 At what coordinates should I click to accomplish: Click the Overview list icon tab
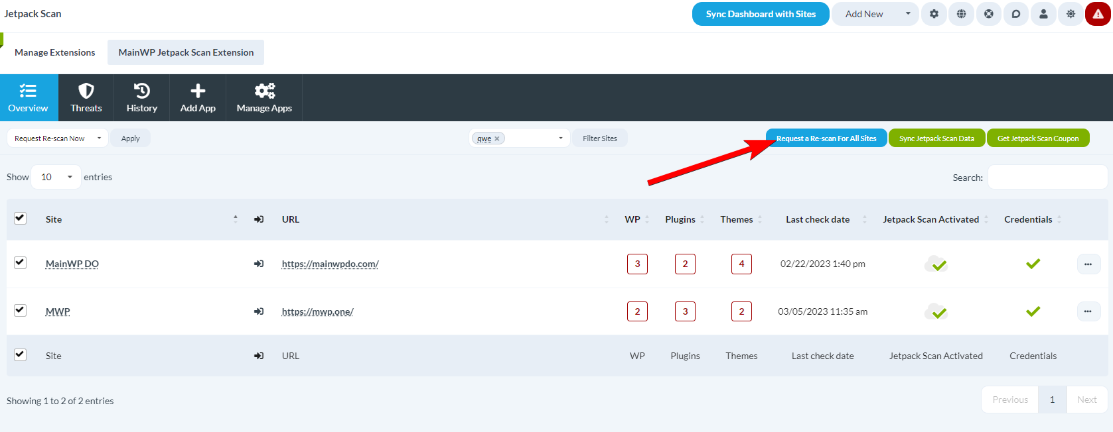(x=29, y=97)
